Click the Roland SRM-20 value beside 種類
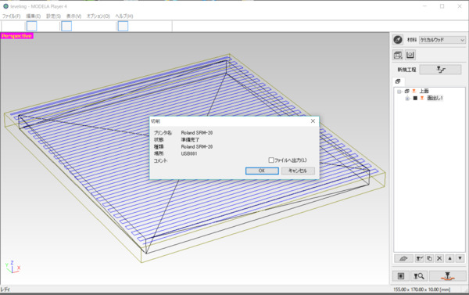Viewport: 469px width, 295px height. point(197,146)
